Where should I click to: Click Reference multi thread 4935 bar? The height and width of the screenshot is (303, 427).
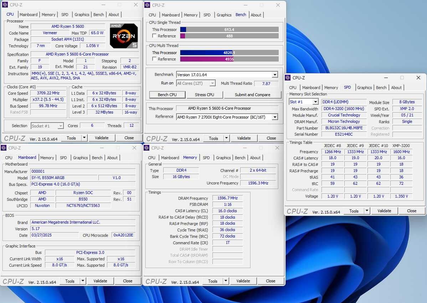pos(229,59)
